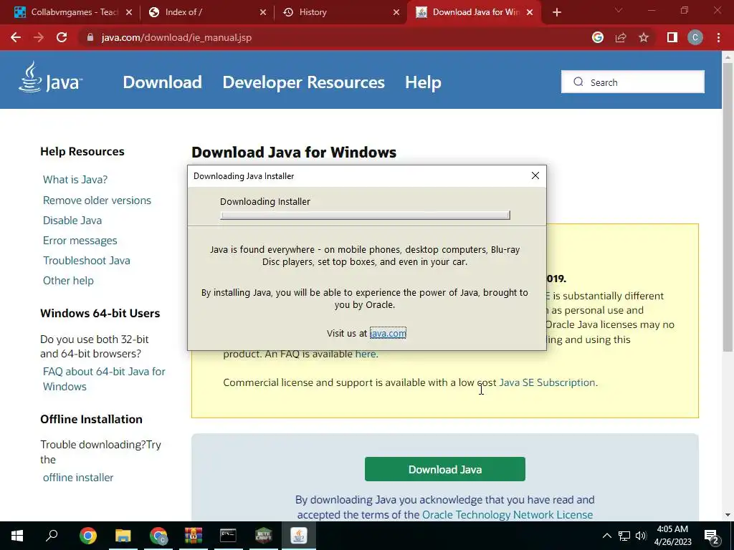This screenshot has height=550, width=734.
Task: Reload the Java download page
Action: [x=62, y=37]
